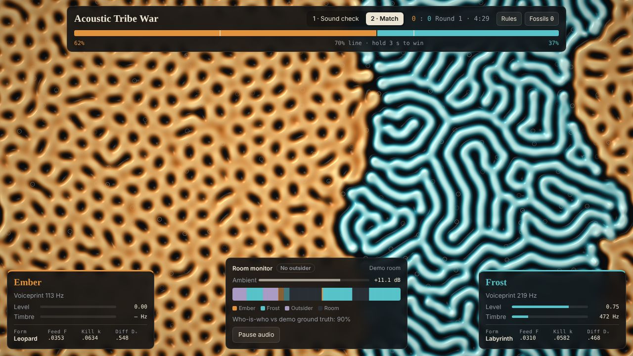The width and height of the screenshot is (633, 356).
Task: Click the teal Frost legend swatch
Action: (x=263, y=308)
